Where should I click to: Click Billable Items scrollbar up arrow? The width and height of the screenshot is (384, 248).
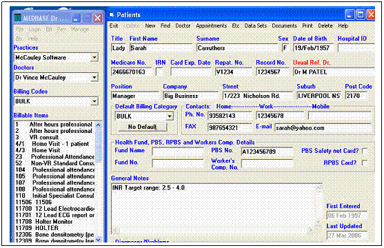(x=98, y=125)
